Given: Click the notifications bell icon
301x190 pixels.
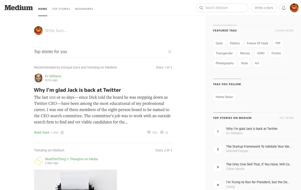Looking at the screenshot, I should pos(284,8).
